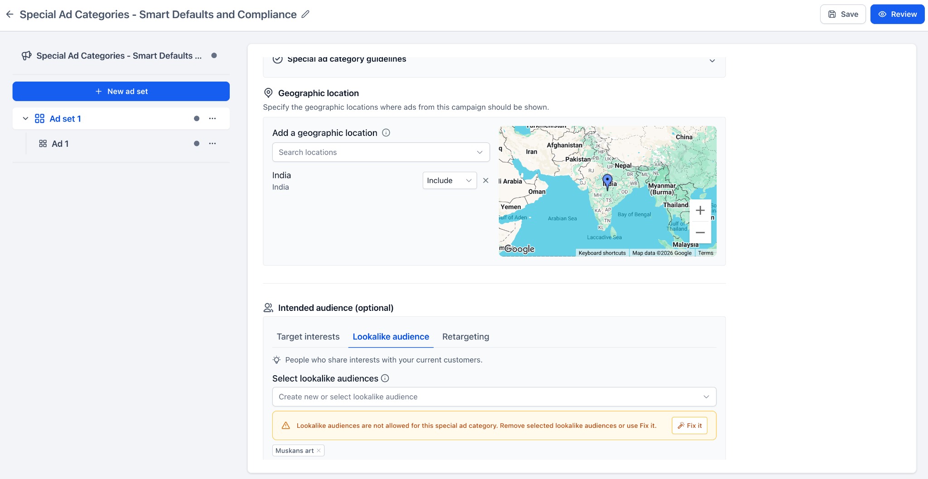The image size is (928, 479).
Task: Show info for Add a geographic location
Action: pyautogui.click(x=386, y=133)
